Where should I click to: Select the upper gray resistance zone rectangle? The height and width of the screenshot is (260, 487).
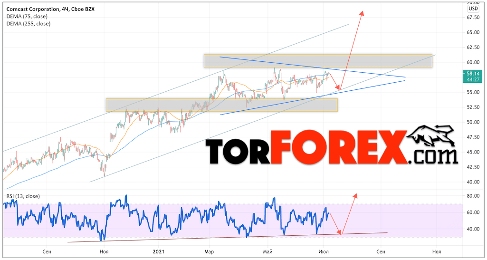318,61
